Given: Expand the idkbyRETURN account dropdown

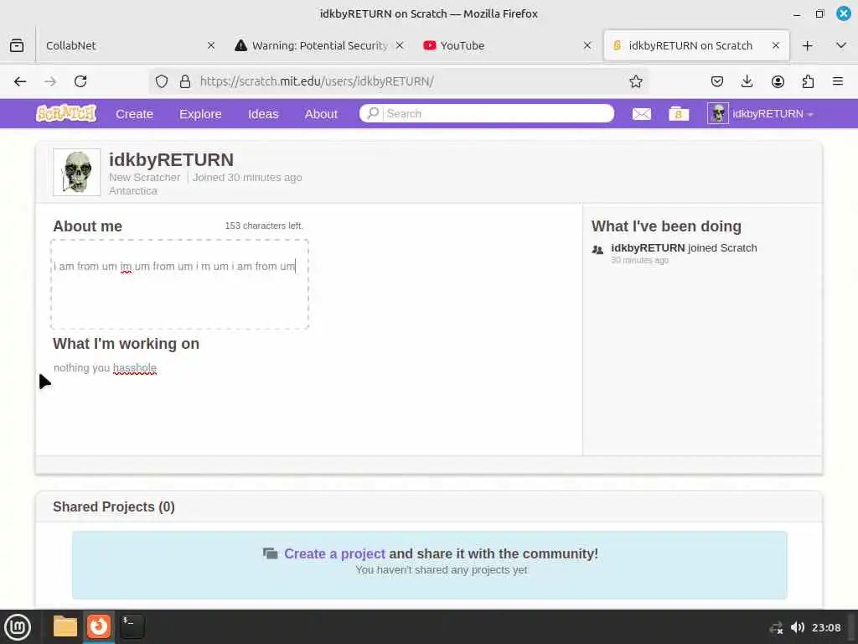Looking at the screenshot, I should pos(773,114).
